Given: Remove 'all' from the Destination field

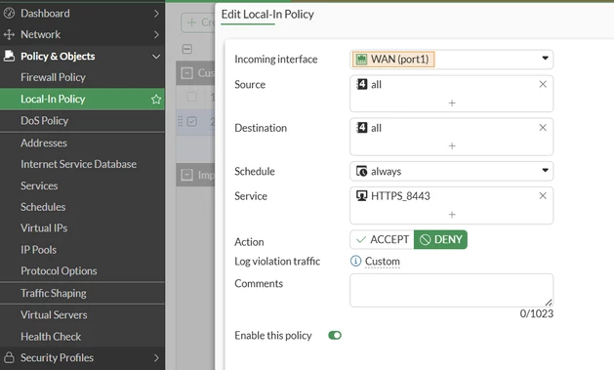Looking at the screenshot, I should pyautogui.click(x=543, y=128).
